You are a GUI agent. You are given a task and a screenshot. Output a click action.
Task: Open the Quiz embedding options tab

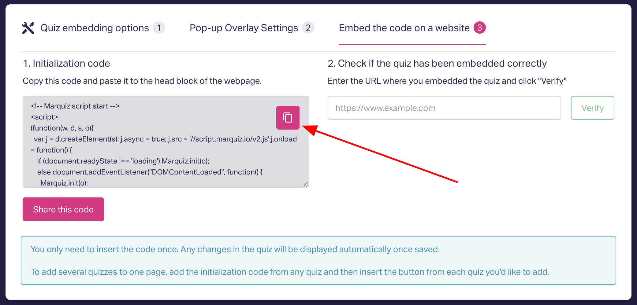95,28
